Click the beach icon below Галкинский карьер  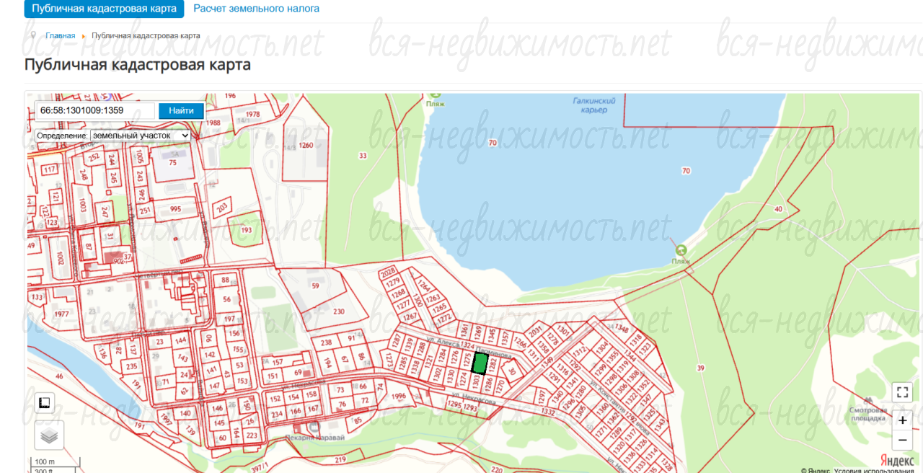point(679,250)
